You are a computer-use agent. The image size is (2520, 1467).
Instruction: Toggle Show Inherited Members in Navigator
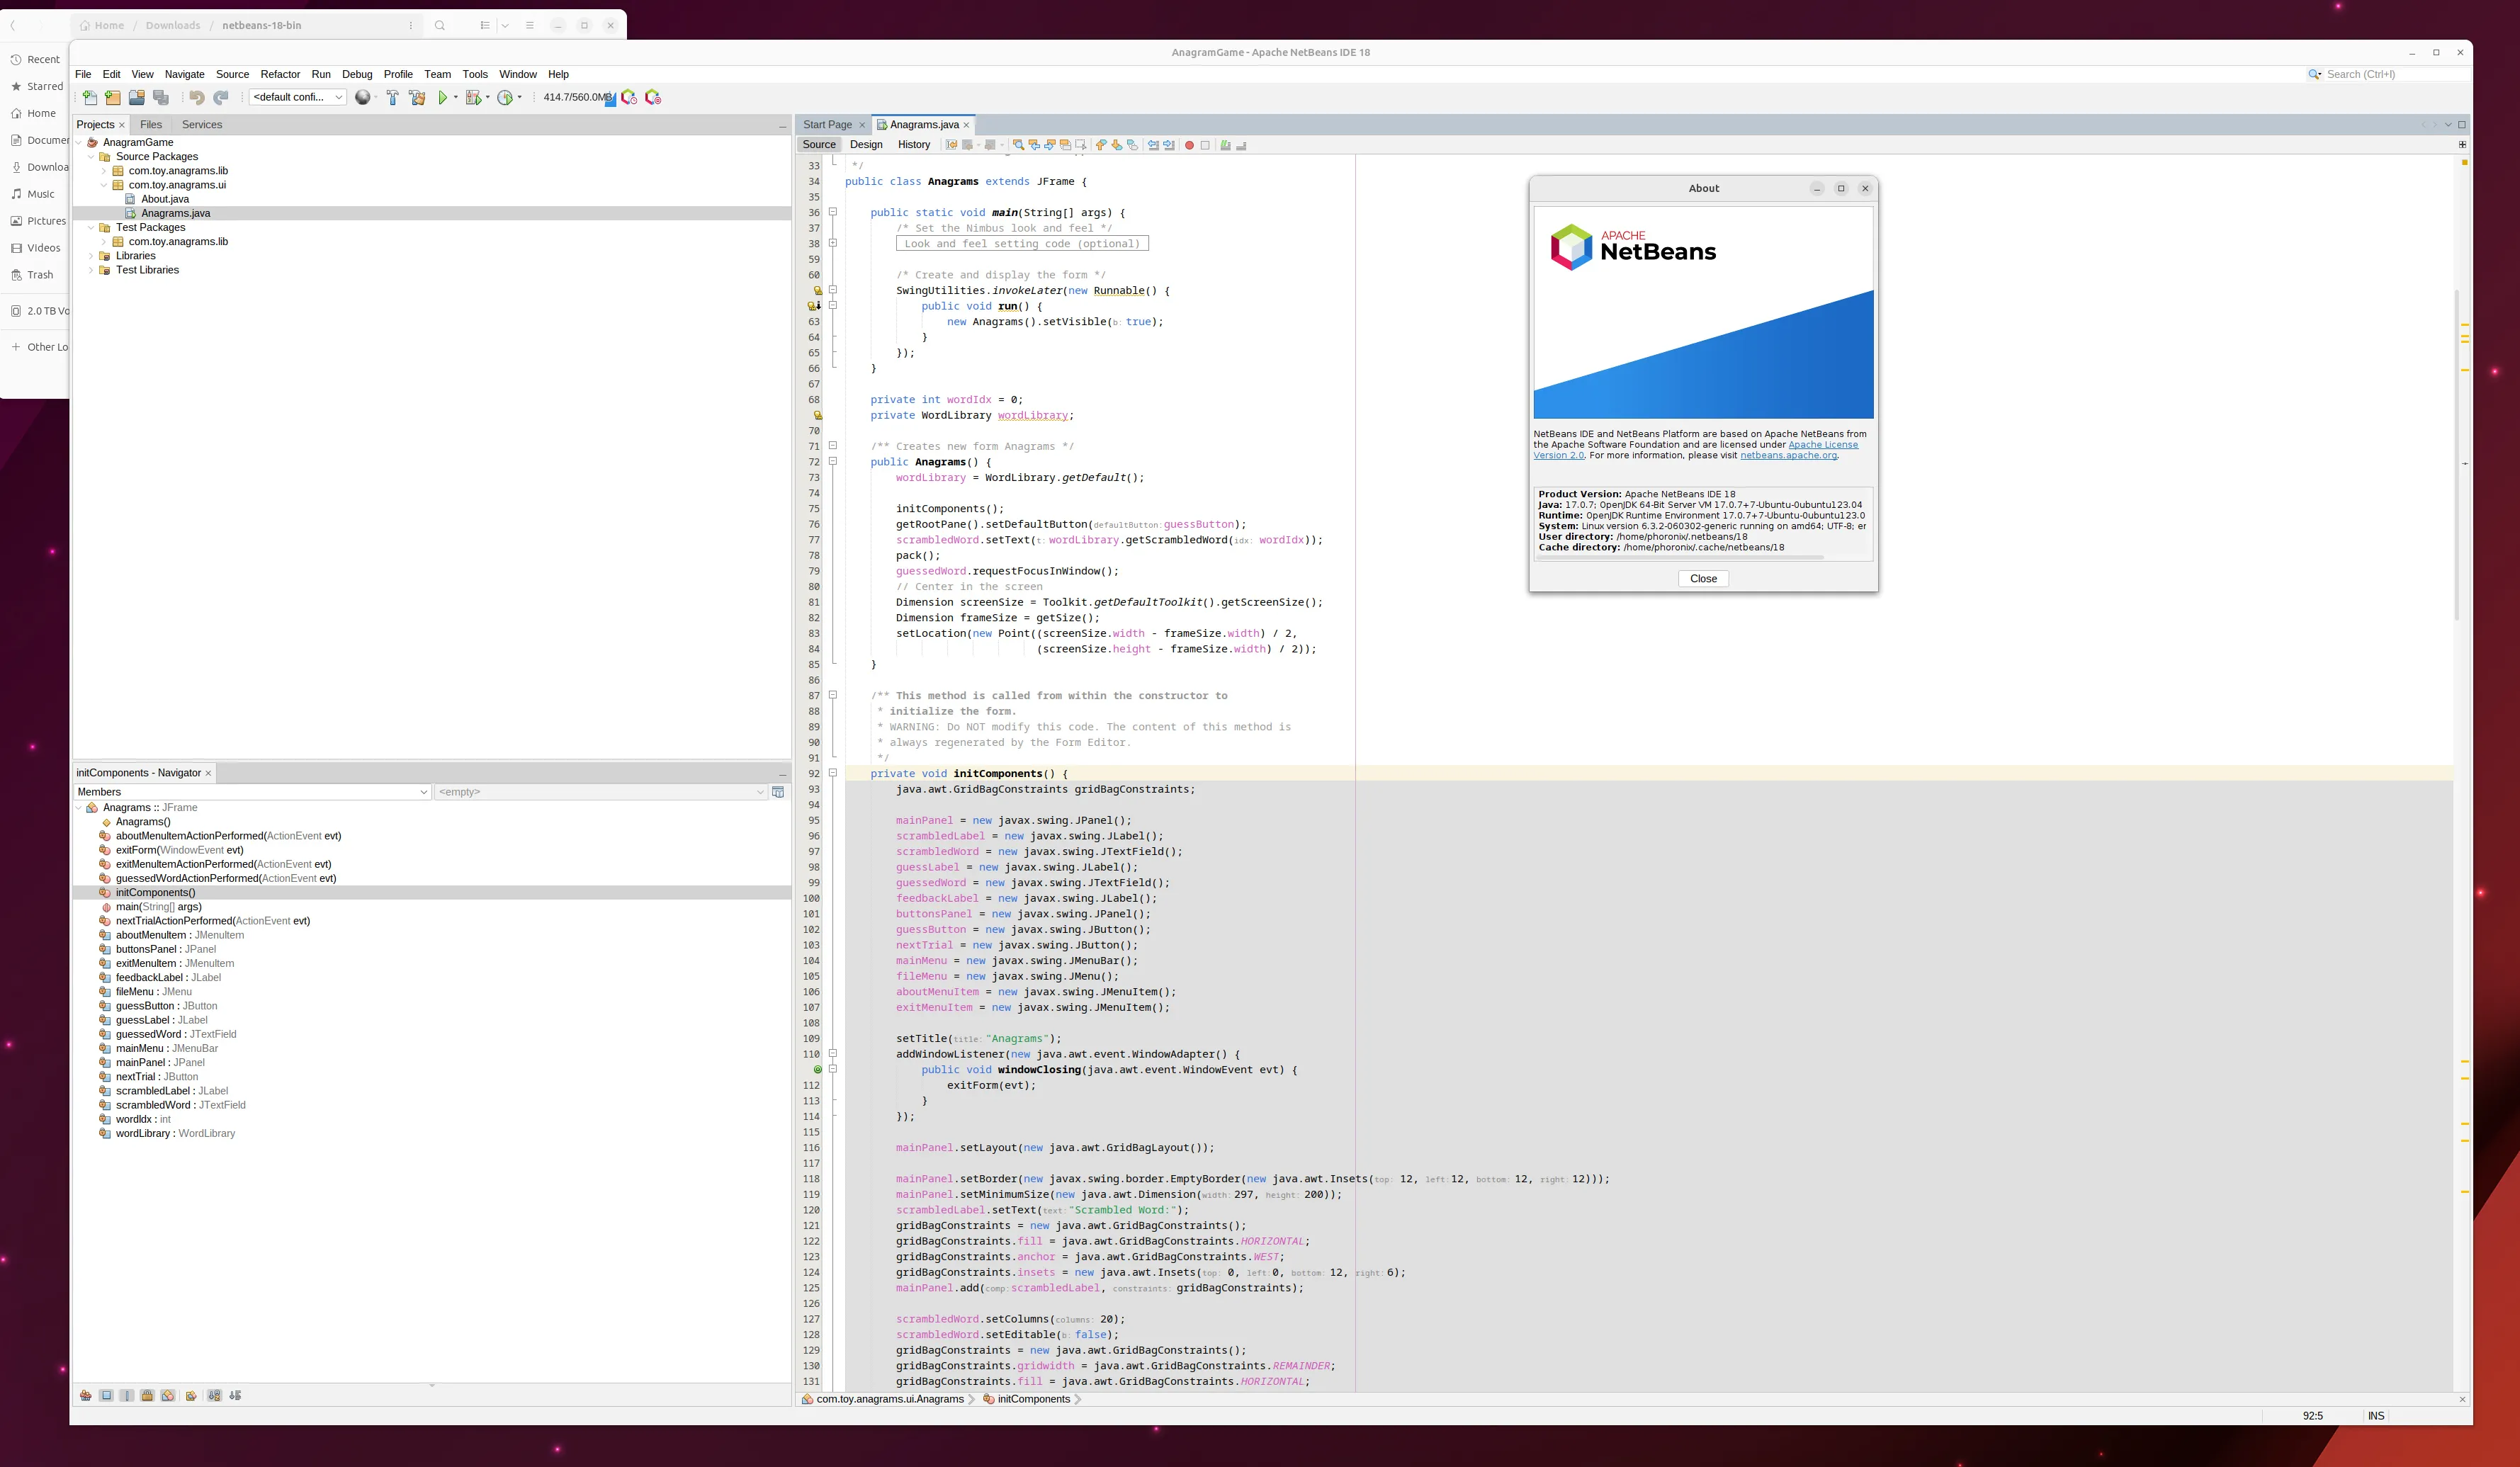point(86,1395)
